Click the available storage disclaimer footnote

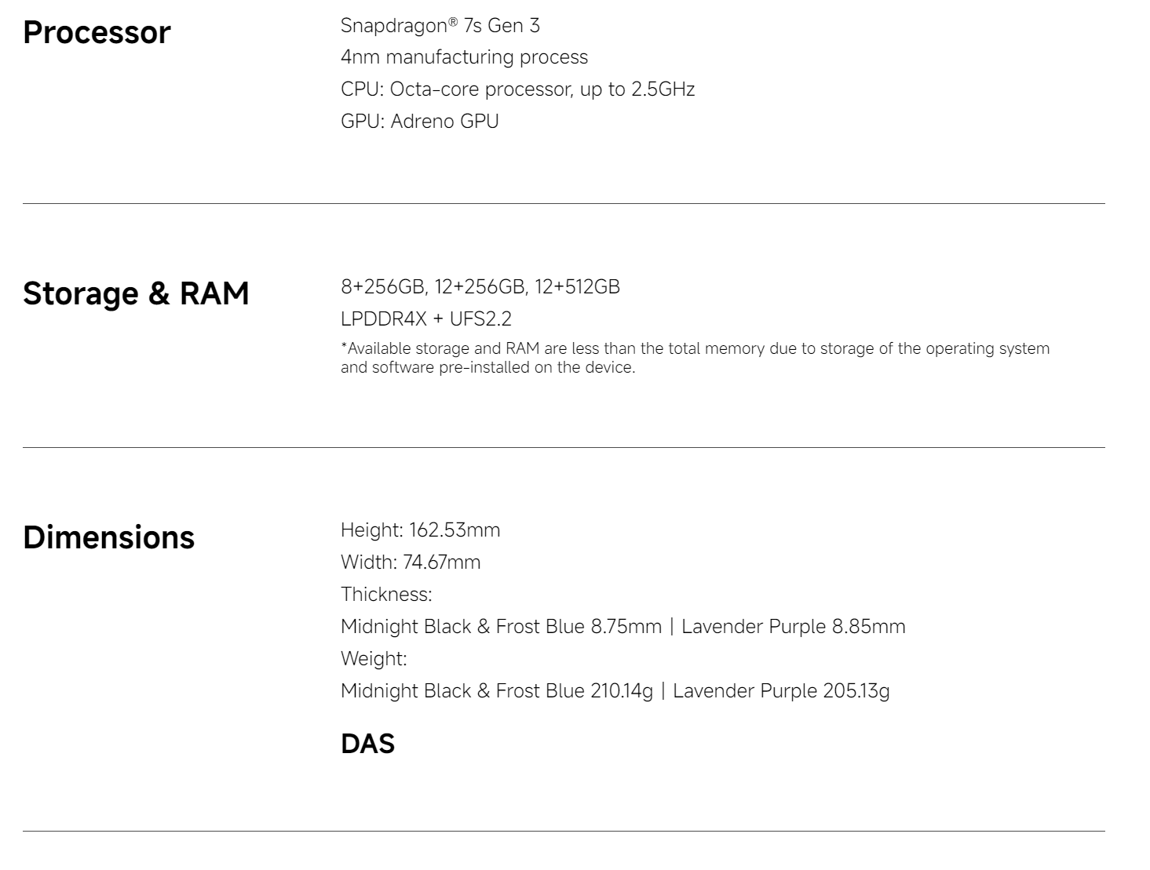coord(694,358)
